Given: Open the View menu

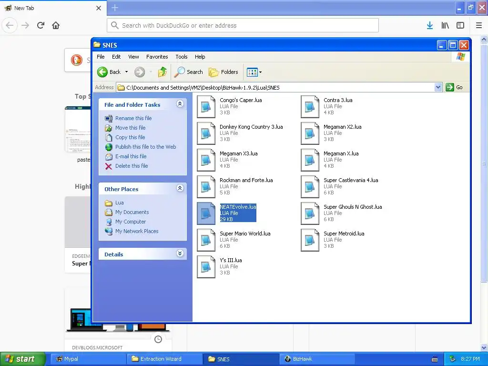Looking at the screenshot, I should (133, 57).
